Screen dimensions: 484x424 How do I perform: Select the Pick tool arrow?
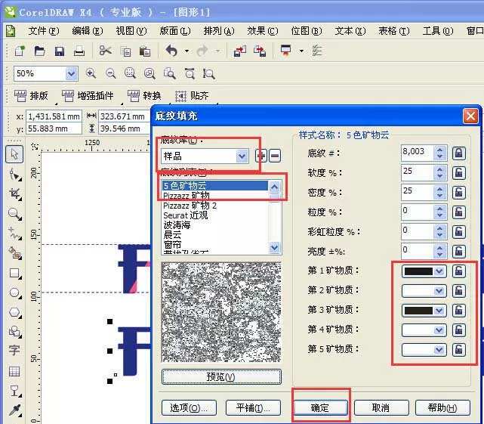click(x=14, y=153)
